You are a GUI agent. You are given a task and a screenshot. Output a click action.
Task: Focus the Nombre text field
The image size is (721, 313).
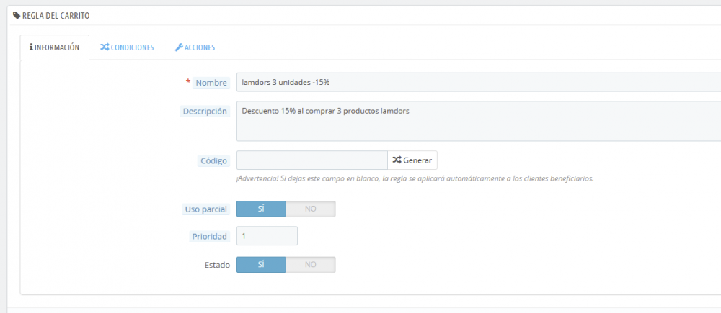(x=476, y=83)
